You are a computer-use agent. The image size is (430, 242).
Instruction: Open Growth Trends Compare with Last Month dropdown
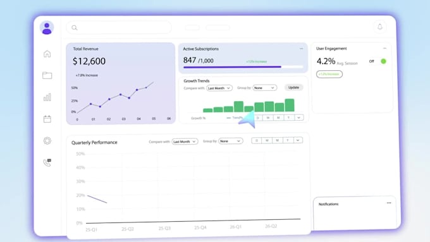[x=219, y=88]
